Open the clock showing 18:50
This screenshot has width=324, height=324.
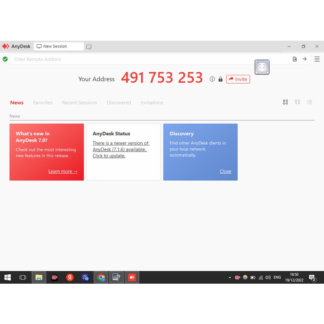(294, 277)
